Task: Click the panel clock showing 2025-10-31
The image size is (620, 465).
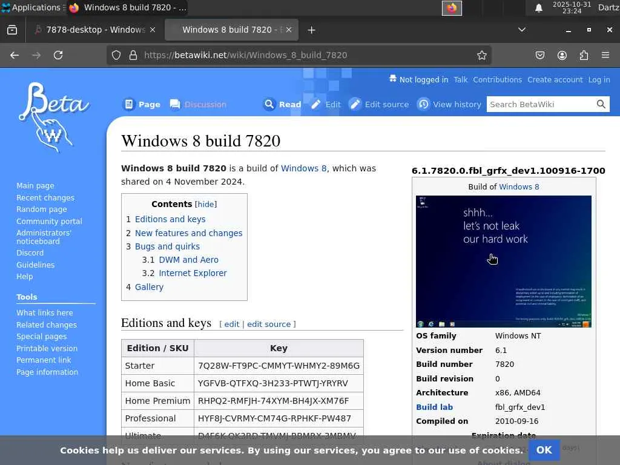Action: tap(572, 7)
